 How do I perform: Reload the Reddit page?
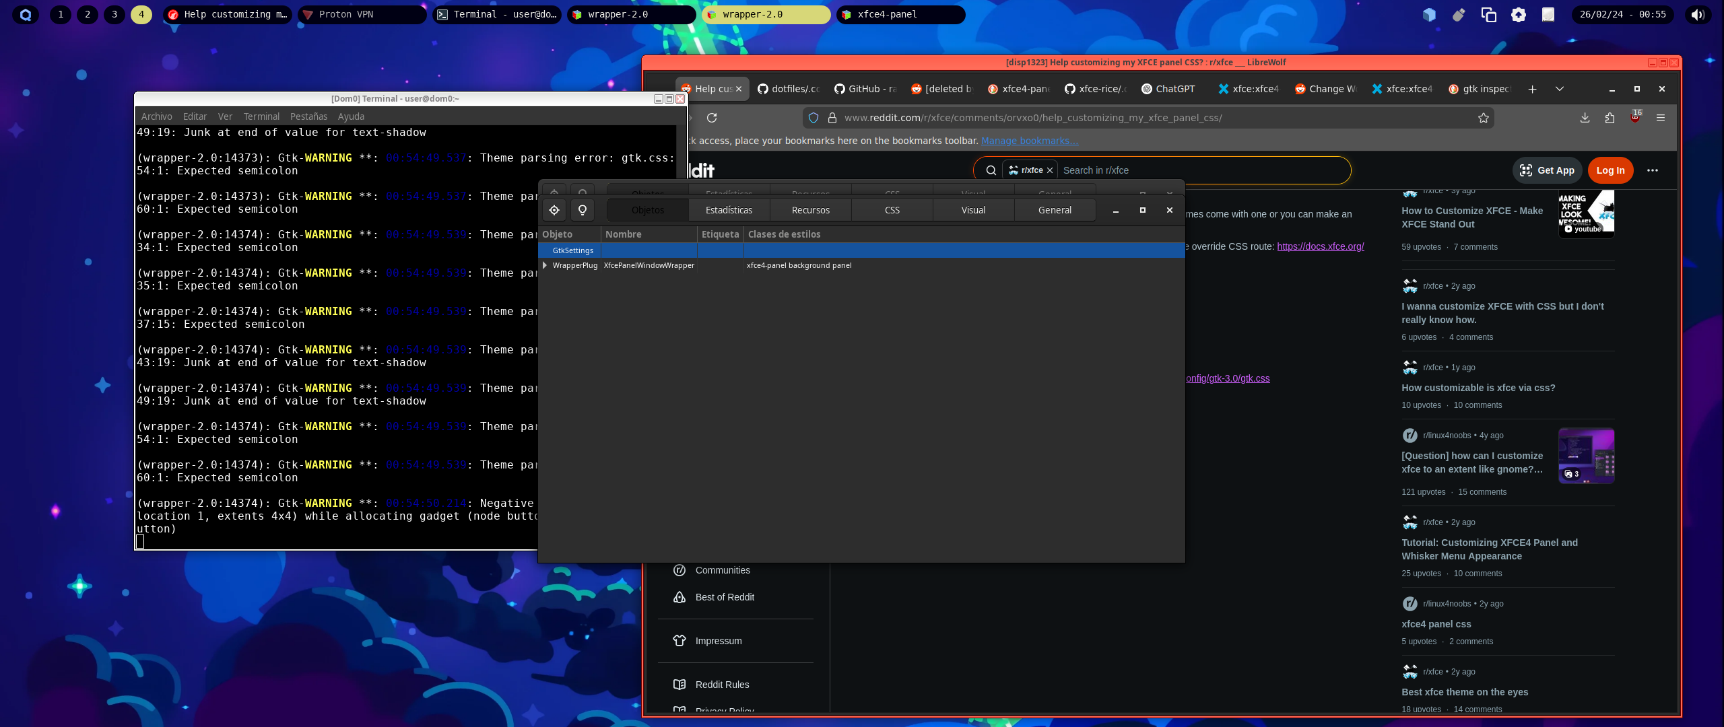point(712,118)
